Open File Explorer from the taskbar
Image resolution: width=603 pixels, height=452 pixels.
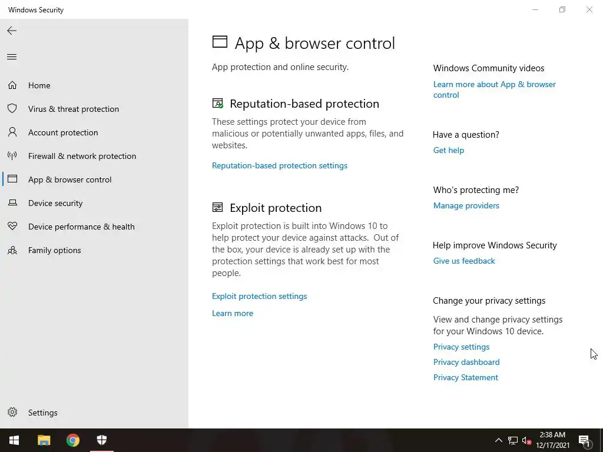44,440
